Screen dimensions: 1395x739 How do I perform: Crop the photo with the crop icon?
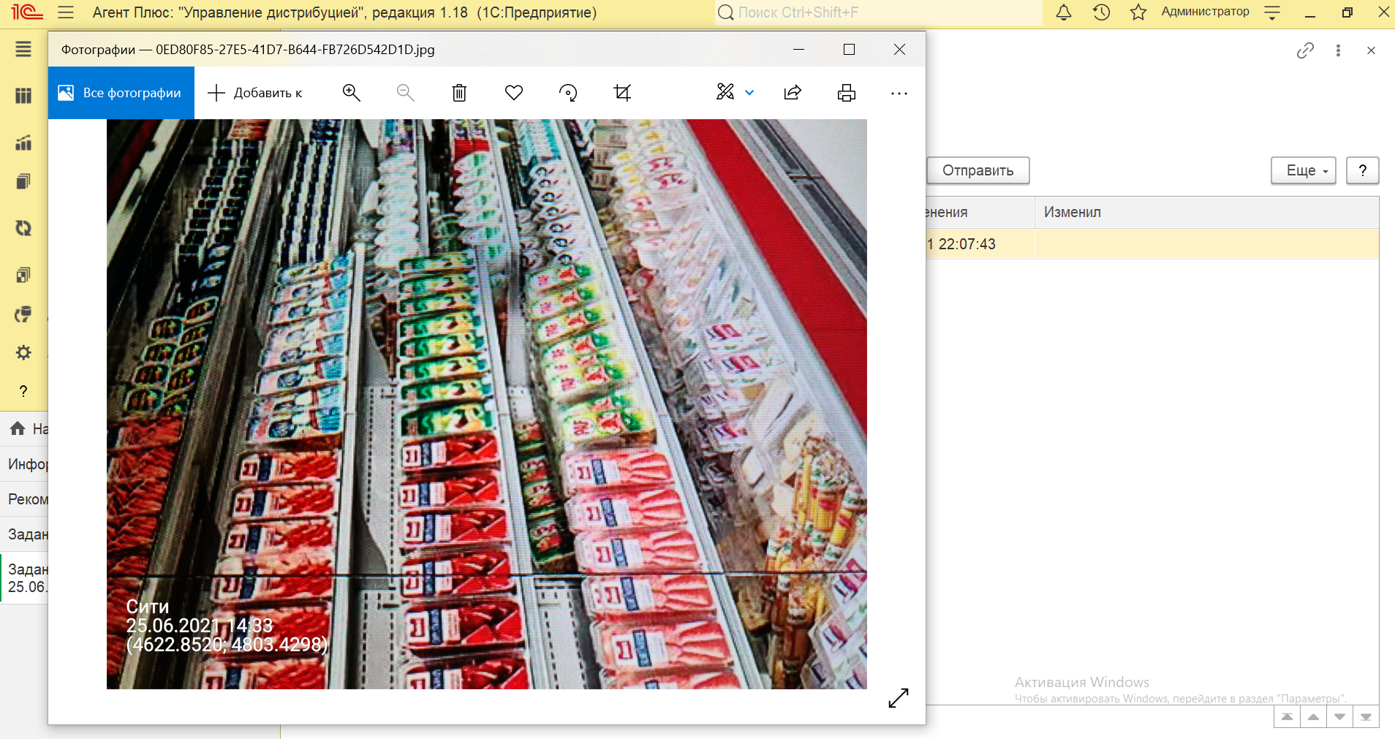pos(622,93)
